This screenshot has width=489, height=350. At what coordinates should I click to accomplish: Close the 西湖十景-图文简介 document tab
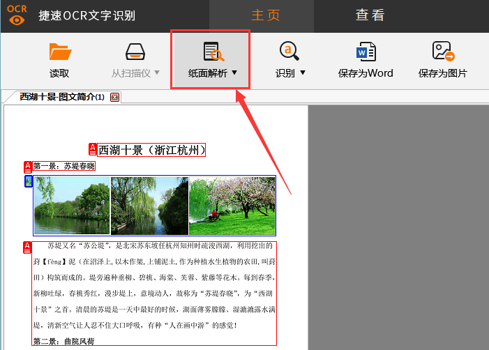pos(115,97)
